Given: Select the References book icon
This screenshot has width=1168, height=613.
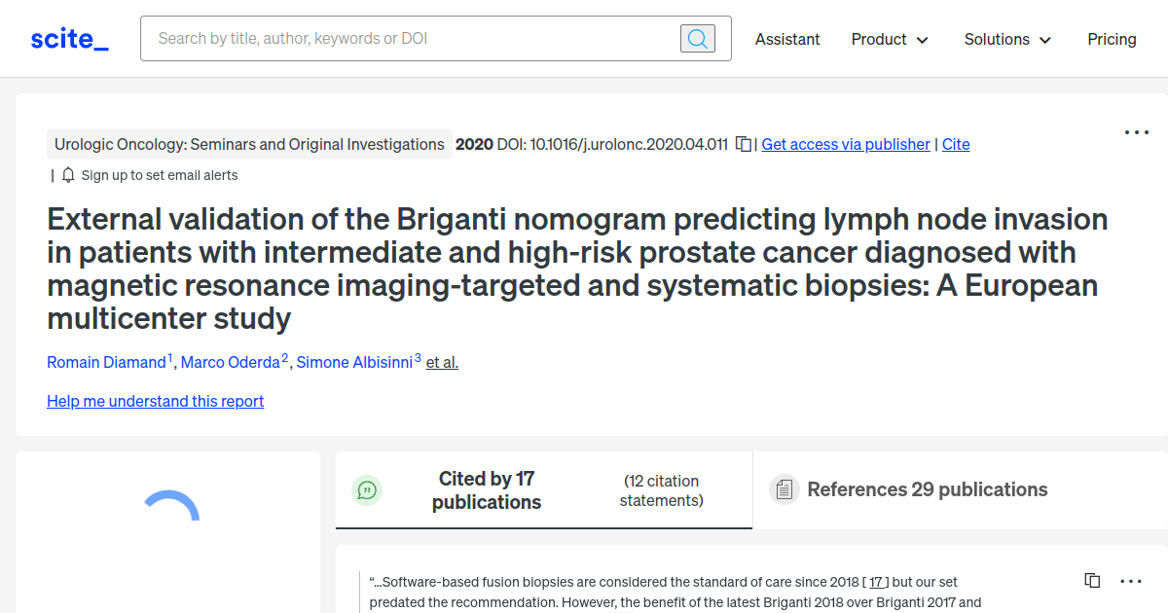Looking at the screenshot, I should (784, 489).
